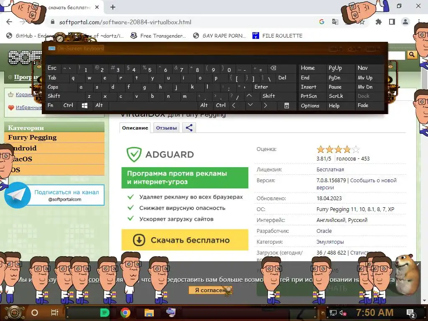The image size is (428, 321).
Task: Click the Google icon in address bar
Action: [x=322, y=22]
